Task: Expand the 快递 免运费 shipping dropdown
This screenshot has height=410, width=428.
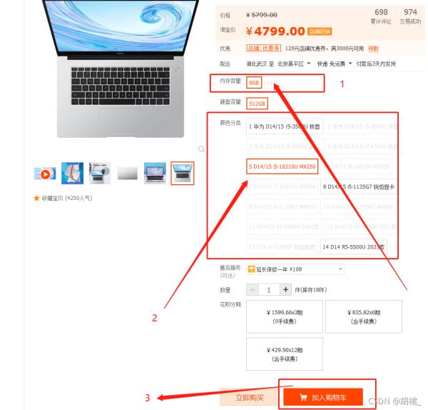Action: [335, 64]
